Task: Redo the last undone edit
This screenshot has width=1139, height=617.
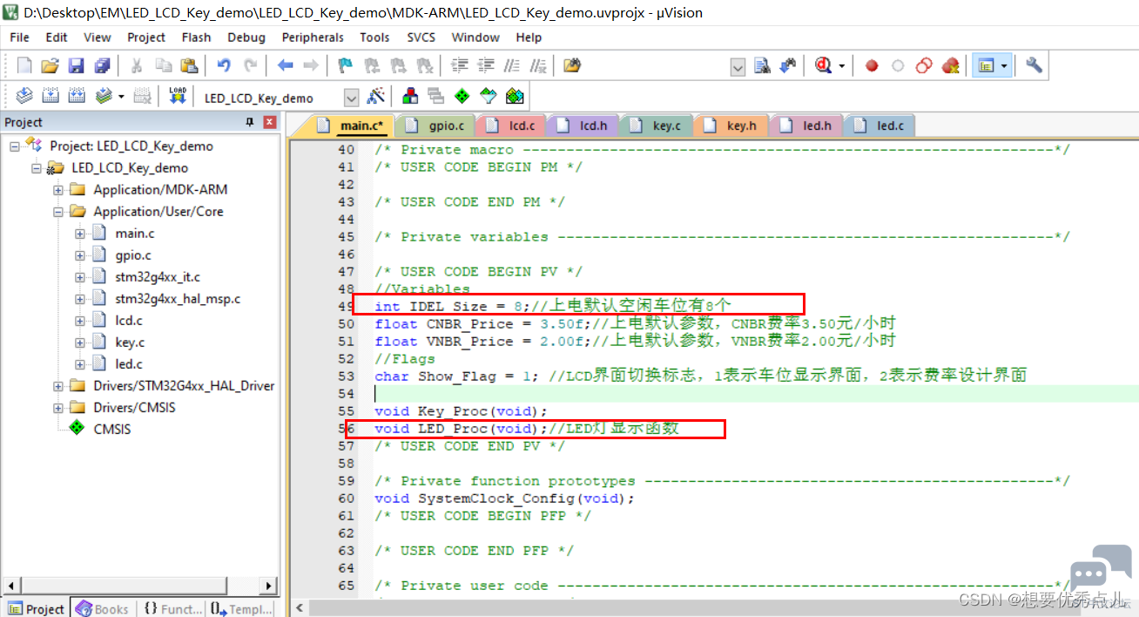Action: tap(251, 65)
